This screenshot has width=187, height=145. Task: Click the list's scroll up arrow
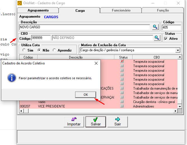tap(180, 57)
